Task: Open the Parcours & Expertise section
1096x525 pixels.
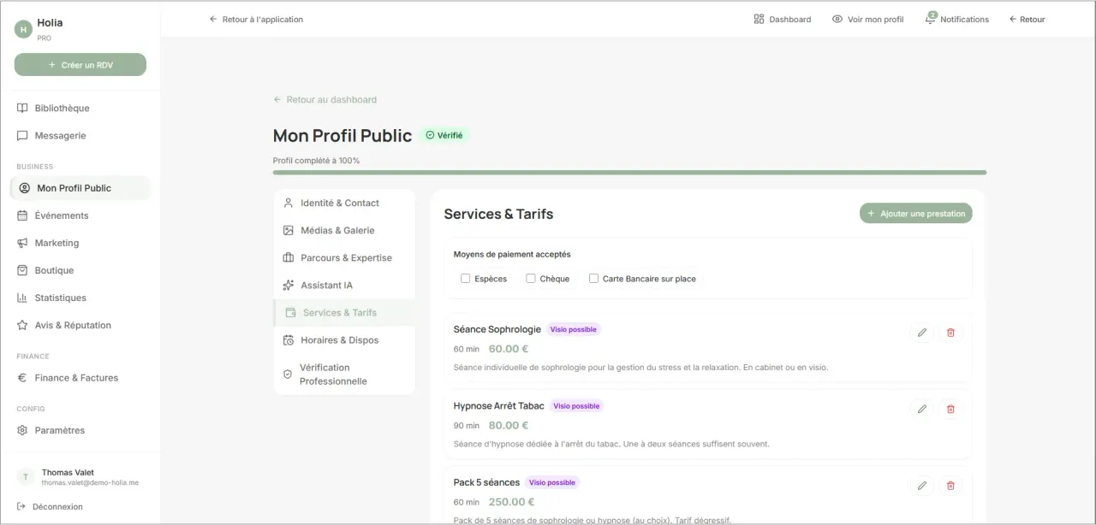Action: pyautogui.click(x=344, y=258)
